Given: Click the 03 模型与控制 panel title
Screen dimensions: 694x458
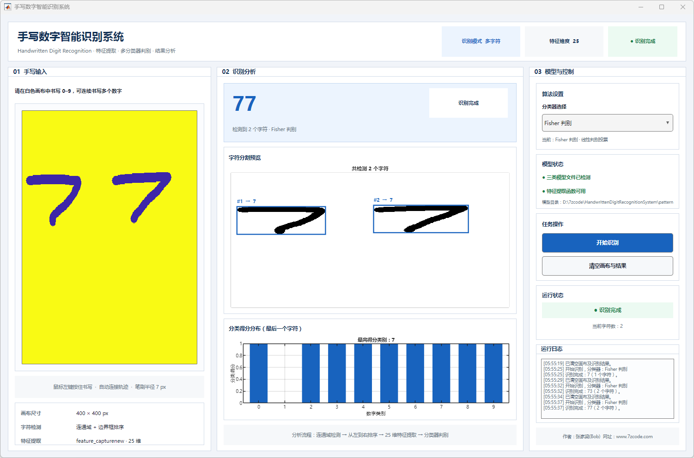Looking at the screenshot, I should [554, 72].
